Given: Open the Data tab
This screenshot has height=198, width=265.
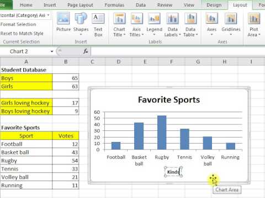Looking at the screenshot, I should pyautogui.click(x=141, y=5).
